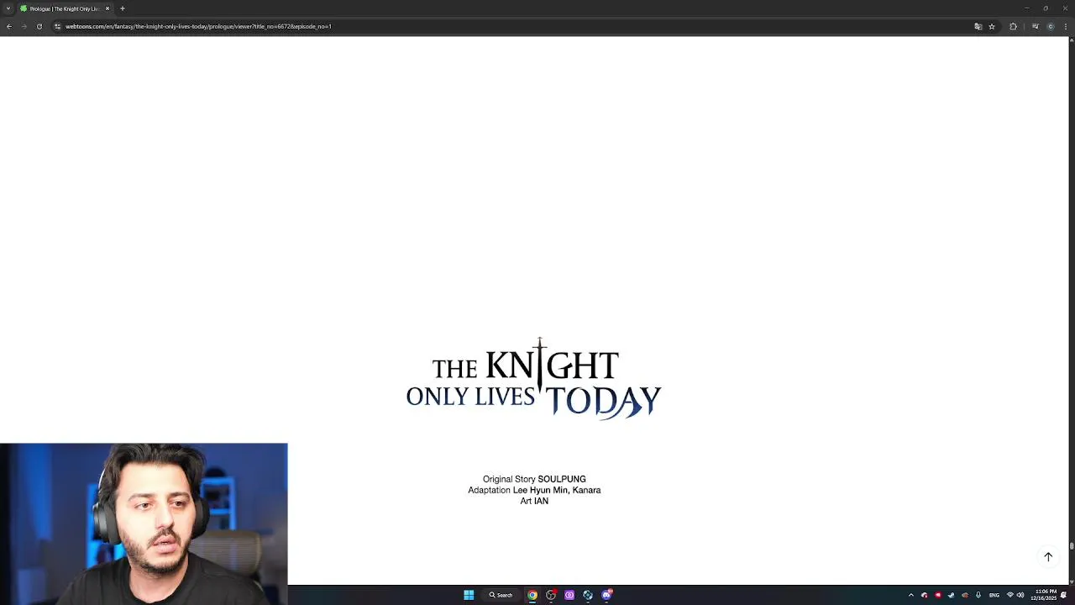
Task: Click the Original Story SOULPUNG text
Action: (x=534, y=479)
